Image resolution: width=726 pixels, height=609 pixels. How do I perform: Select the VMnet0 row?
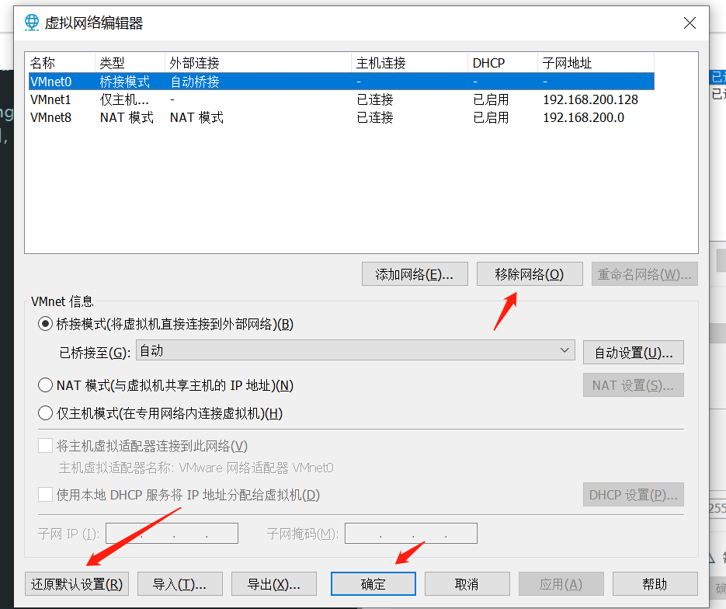pyautogui.click(x=341, y=82)
